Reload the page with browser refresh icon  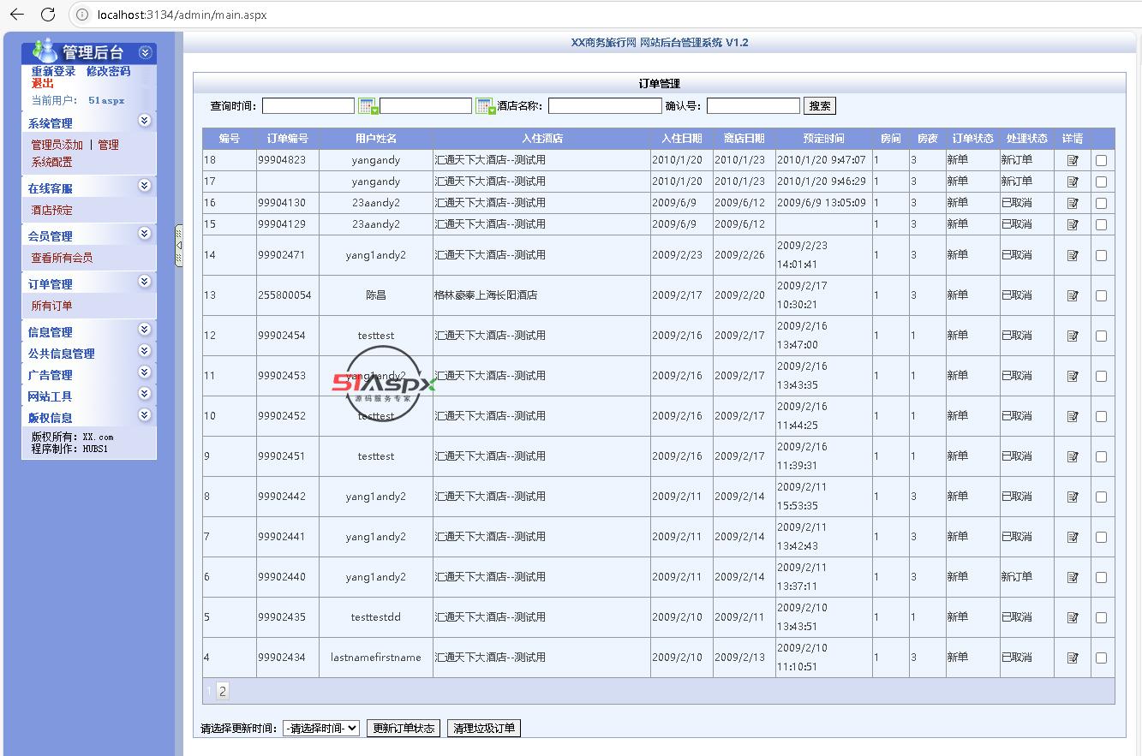[48, 15]
